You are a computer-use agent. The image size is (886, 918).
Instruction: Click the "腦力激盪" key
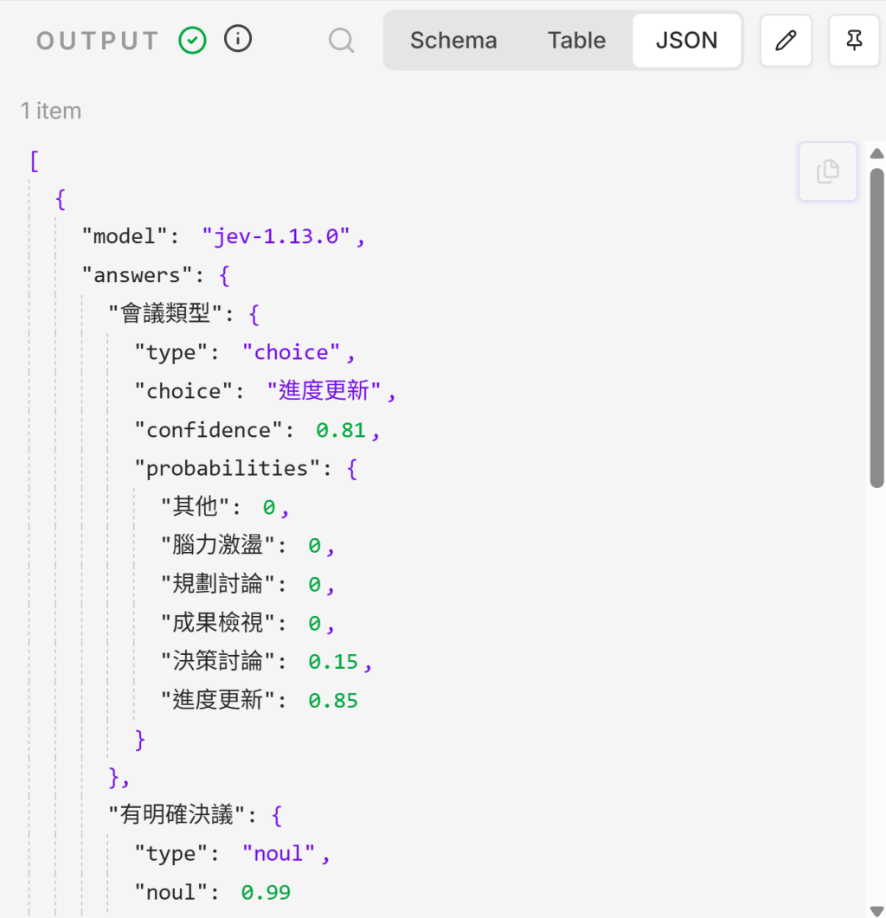tap(218, 545)
